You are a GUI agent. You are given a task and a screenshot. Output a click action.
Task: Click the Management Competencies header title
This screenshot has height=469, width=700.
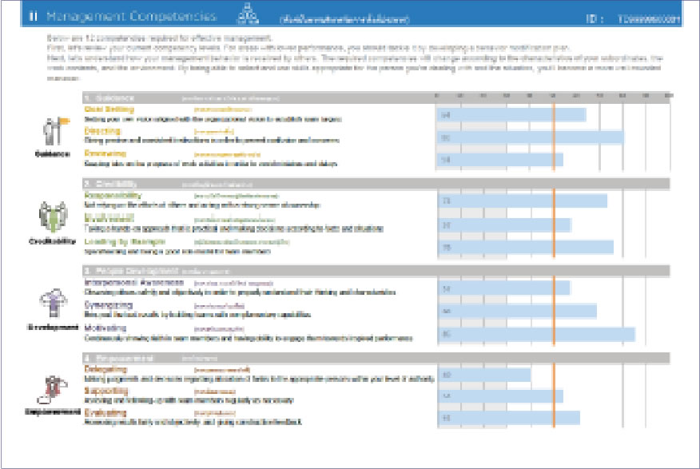[x=130, y=16]
